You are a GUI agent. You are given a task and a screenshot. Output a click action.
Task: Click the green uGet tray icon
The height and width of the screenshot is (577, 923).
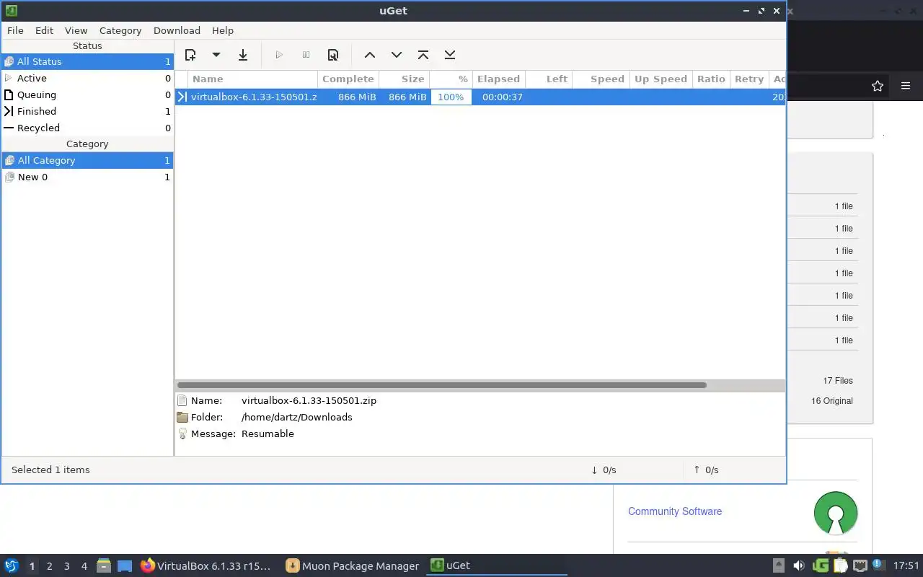[820, 565]
